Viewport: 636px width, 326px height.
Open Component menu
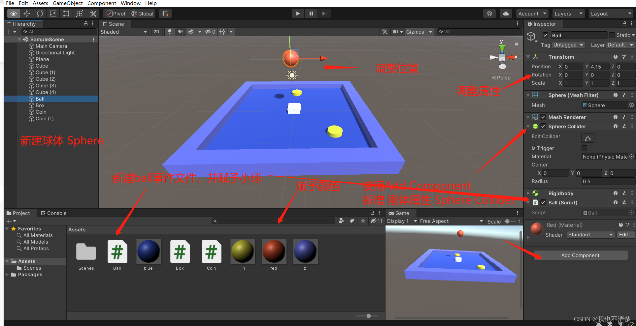pos(102,3)
